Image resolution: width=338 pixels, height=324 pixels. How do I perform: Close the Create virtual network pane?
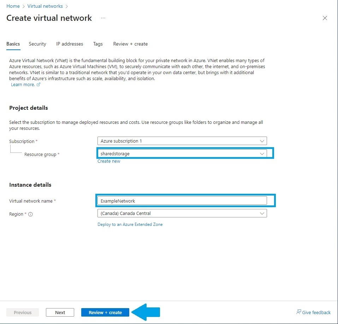(325, 18)
